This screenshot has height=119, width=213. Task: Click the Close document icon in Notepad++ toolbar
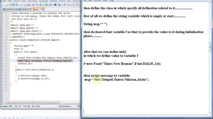point(21,5)
